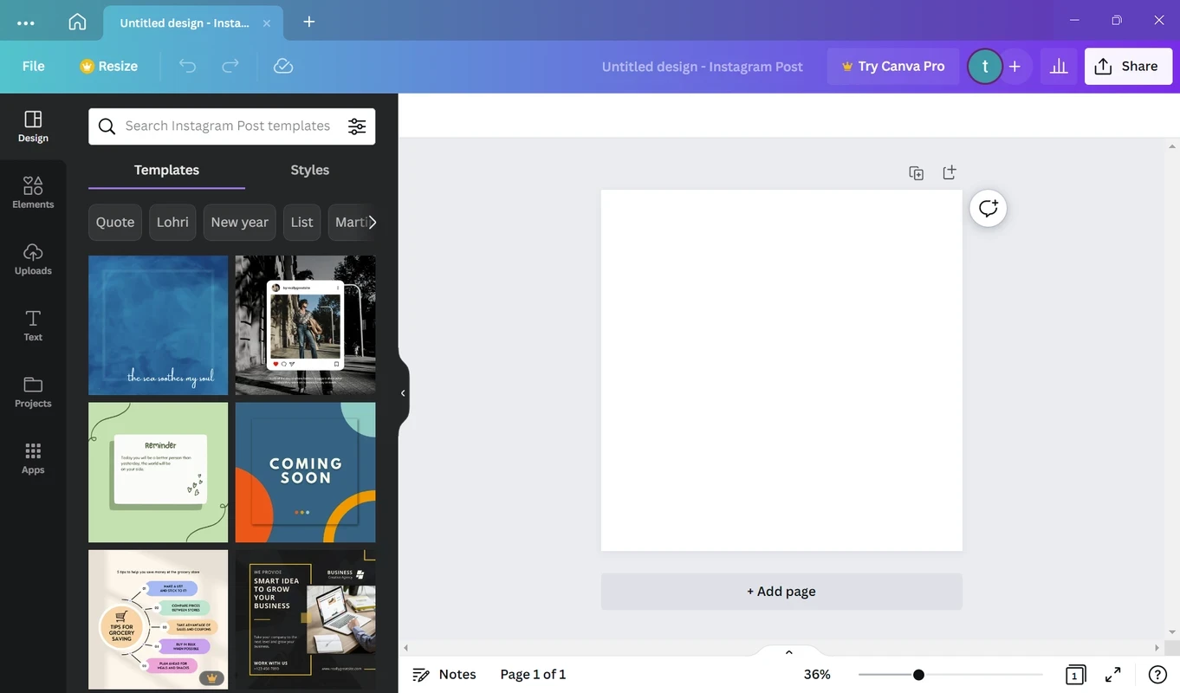The height and width of the screenshot is (693, 1180).
Task: Open the Apps panel
Action: pyautogui.click(x=33, y=457)
